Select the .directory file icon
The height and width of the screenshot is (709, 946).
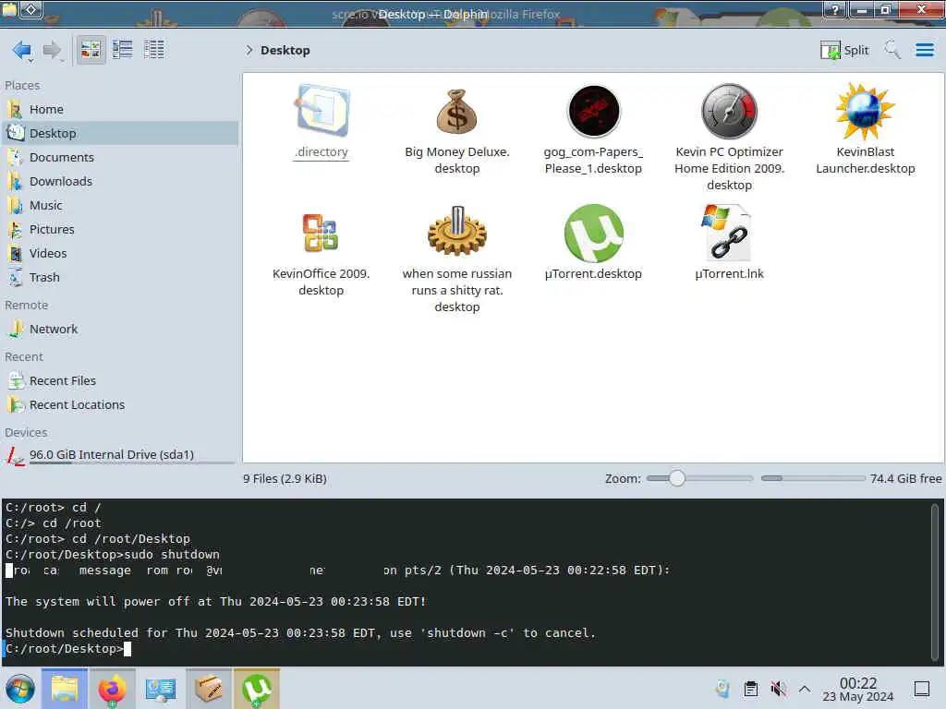(321, 111)
